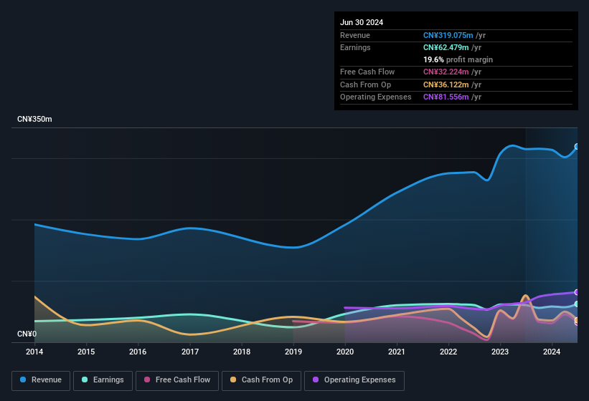The width and height of the screenshot is (589, 401).
Task: Click the 2018 x-axis label
Action: pos(242,352)
